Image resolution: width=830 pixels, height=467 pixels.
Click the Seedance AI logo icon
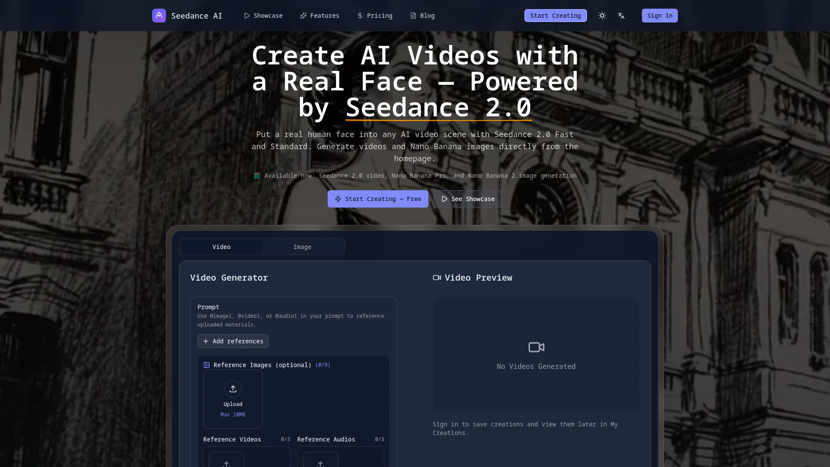point(159,16)
